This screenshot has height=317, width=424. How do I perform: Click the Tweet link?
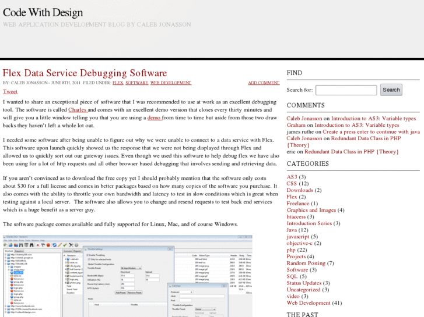point(10,91)
